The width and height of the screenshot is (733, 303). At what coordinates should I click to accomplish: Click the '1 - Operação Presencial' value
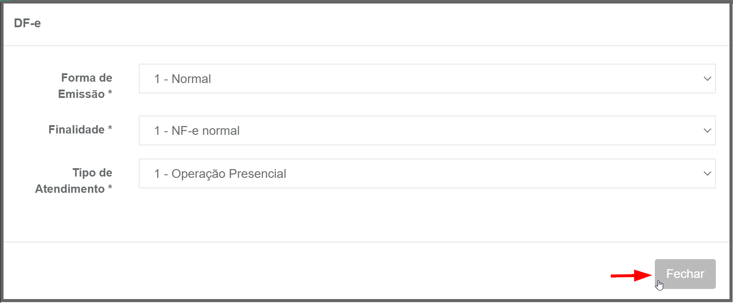click(220, 174)
